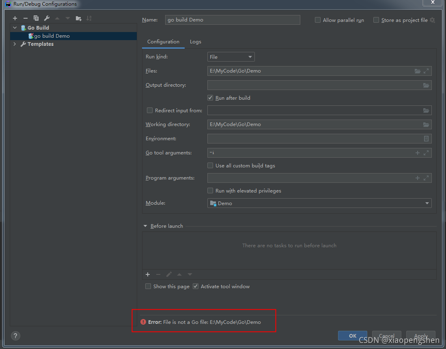Move before launch task up arrow
This screenshot has width=446, height=349.
click(x=179, y=274)
